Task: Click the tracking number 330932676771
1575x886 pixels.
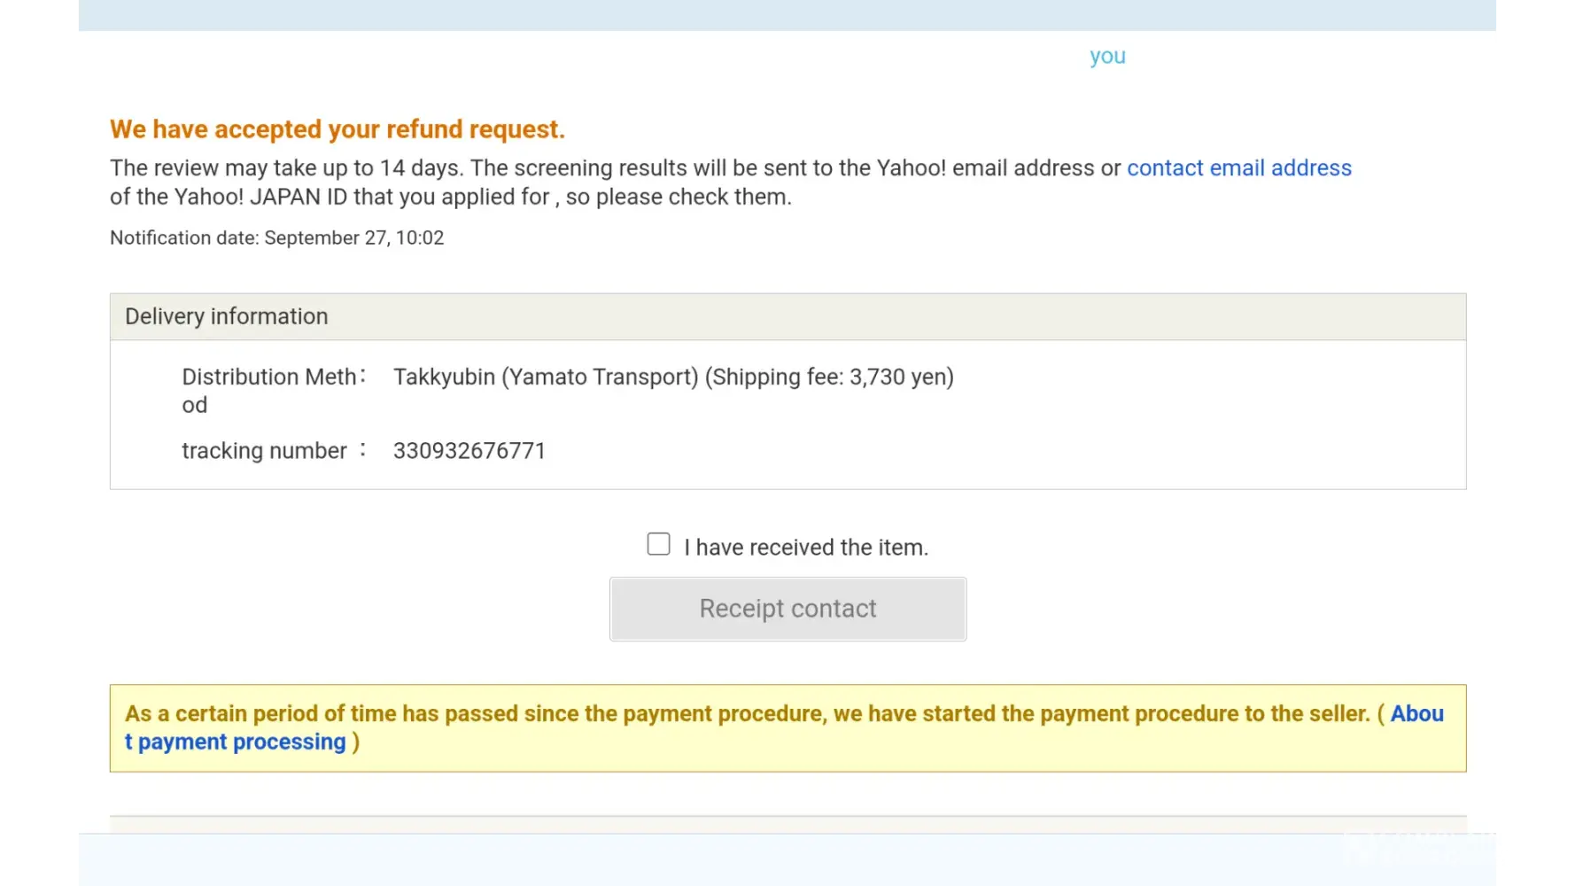Action: coord(469,451)
